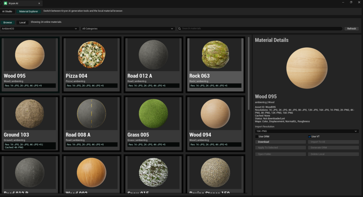Select the Rock 063 material thumbnail
Screen dimensions: 363x197
(x=215, y=55)
